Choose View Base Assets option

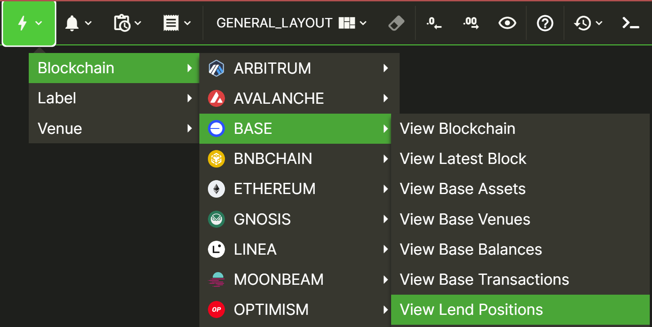point(520,189)
